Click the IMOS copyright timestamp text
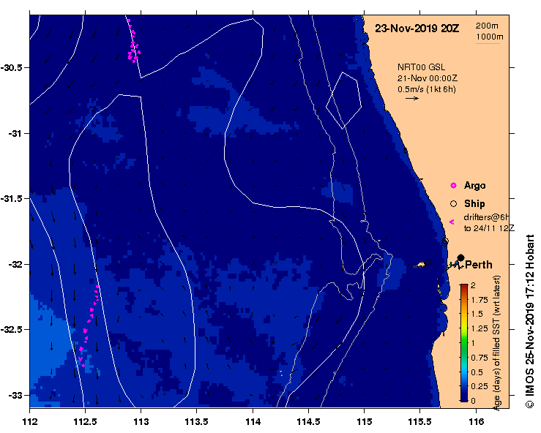Image resolution: width=541 pixels, height=433 pixels. click(x=529, y=321)
